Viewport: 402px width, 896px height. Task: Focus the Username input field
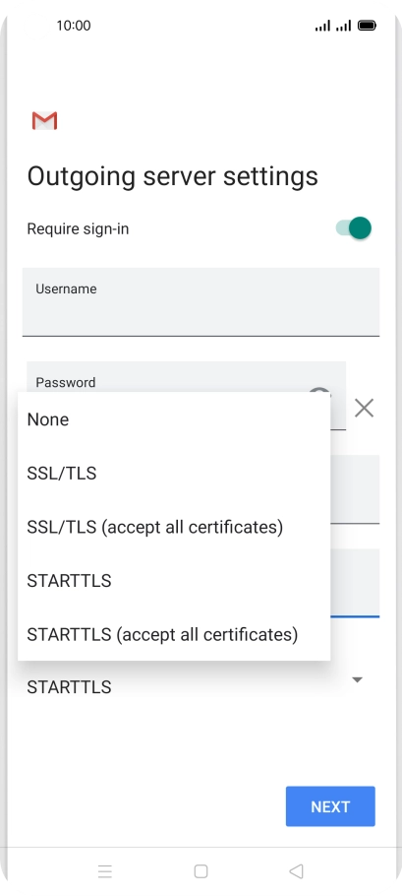click(201, 301)
